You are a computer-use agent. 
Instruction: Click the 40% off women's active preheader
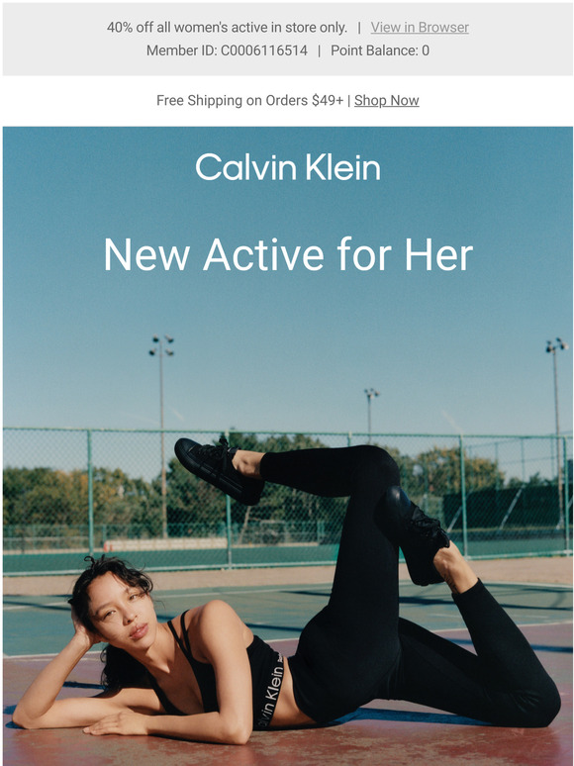227,28
